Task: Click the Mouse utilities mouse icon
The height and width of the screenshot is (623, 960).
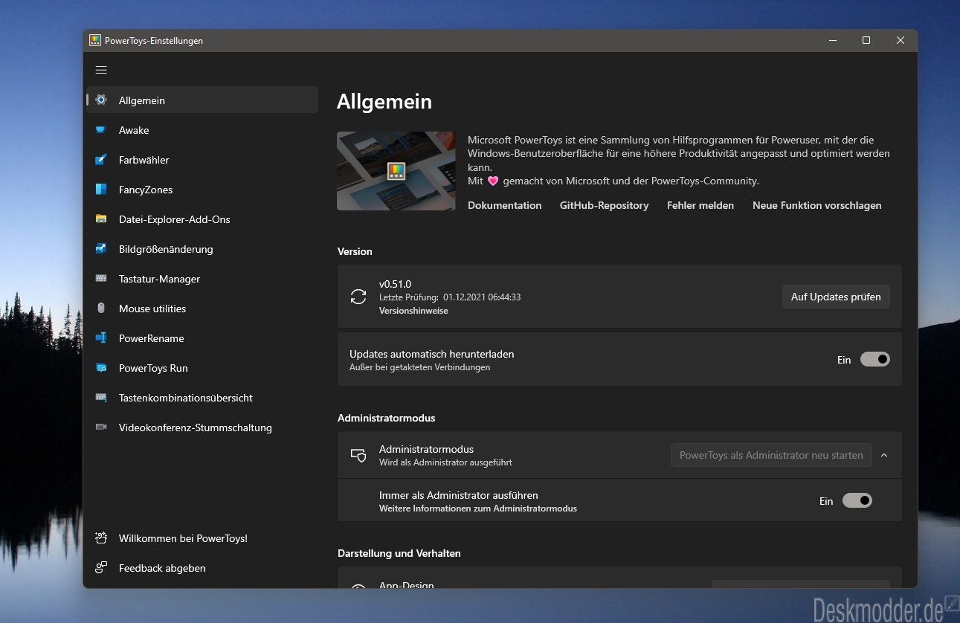Action: coord(101,308)
